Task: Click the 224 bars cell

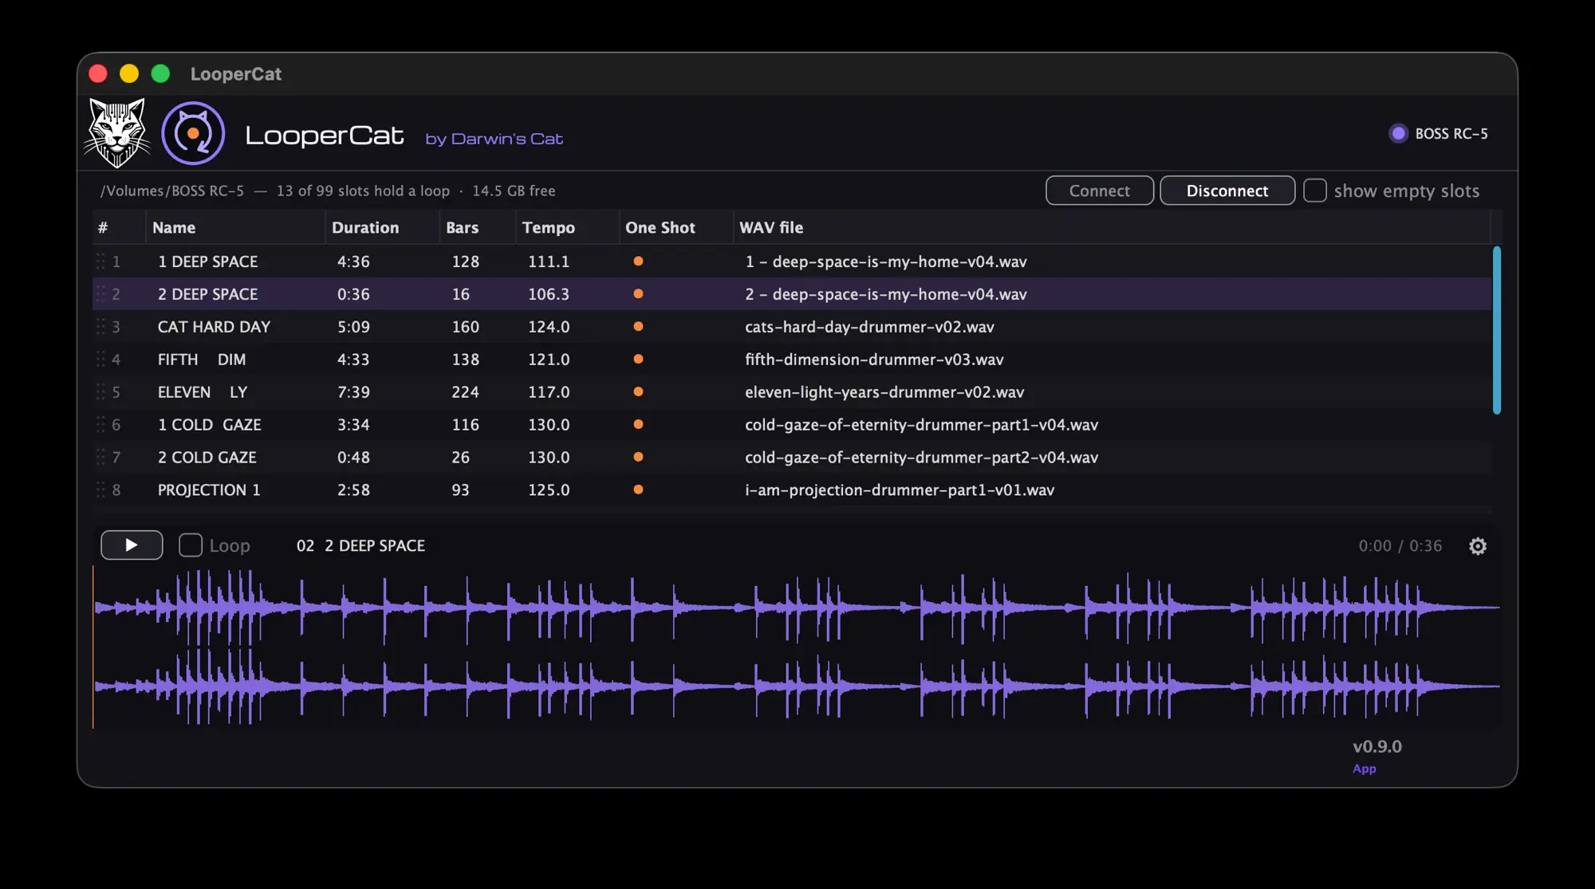Action: 466,392
